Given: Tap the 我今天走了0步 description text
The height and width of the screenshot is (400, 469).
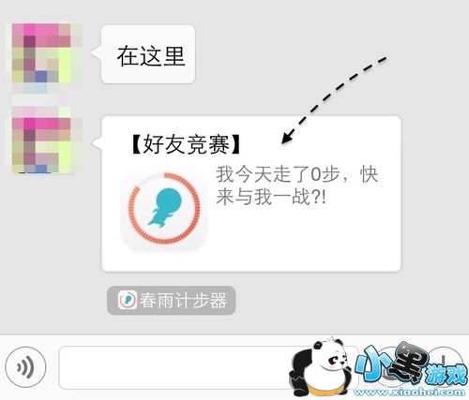Looking at the screenshot, I should [297, 185].
